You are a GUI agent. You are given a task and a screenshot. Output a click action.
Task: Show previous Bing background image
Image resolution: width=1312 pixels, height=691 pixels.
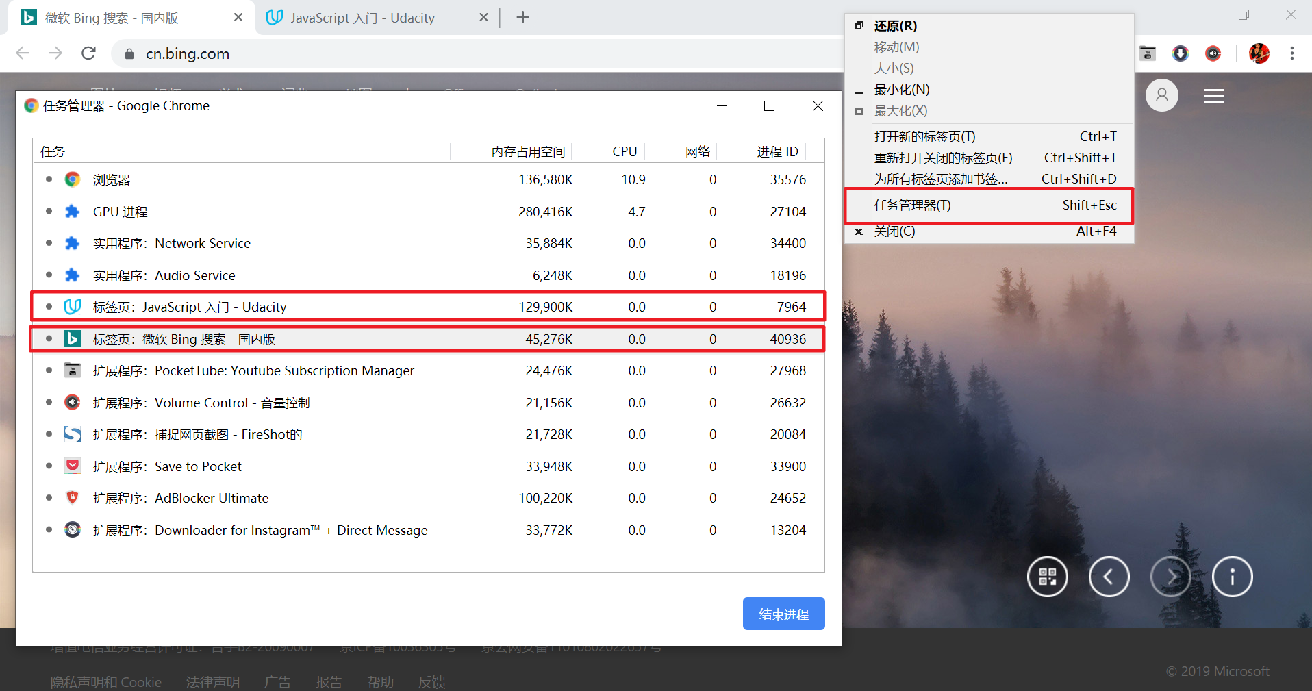point(1109,577)
